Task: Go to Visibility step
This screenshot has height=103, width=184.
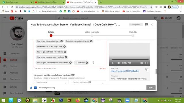Action: [133, 35]
